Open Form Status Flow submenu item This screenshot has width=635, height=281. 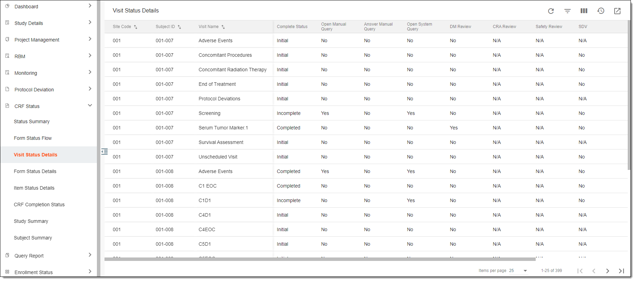click(x=33, y=138)
